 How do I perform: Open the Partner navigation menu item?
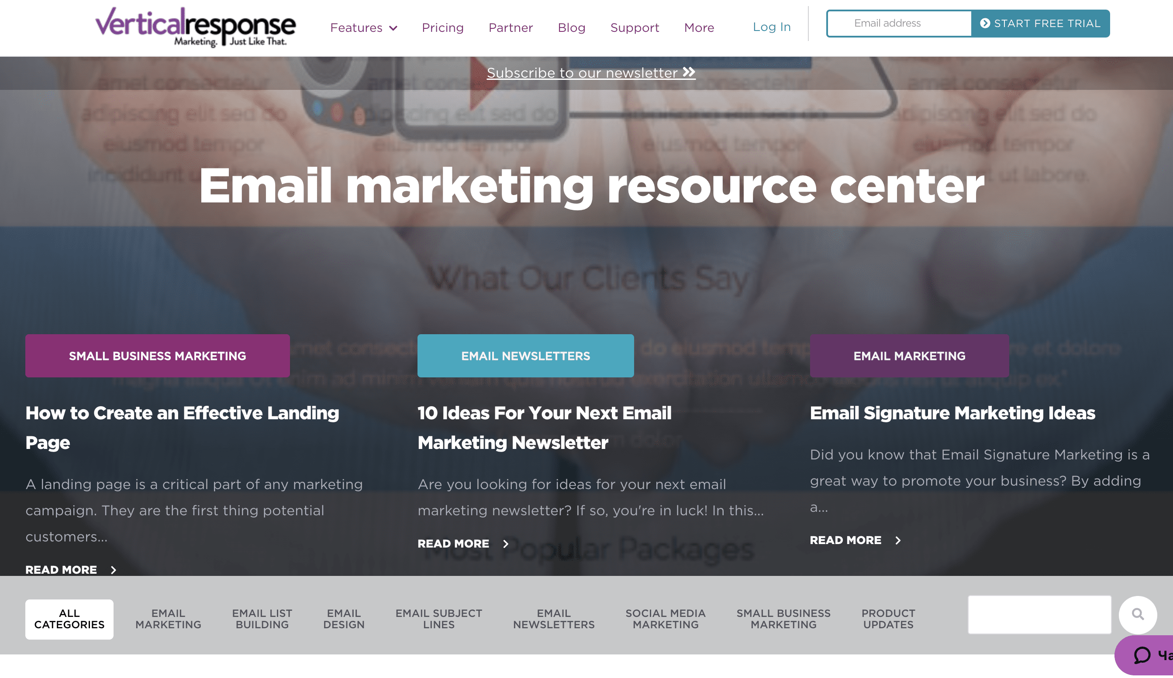coord(511,27)
